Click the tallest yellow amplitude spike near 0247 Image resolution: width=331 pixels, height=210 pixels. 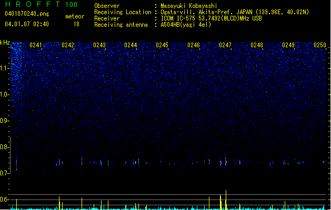click(226, 199)
